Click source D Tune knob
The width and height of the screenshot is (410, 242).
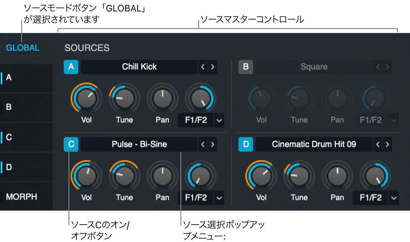tap(299, 175)
